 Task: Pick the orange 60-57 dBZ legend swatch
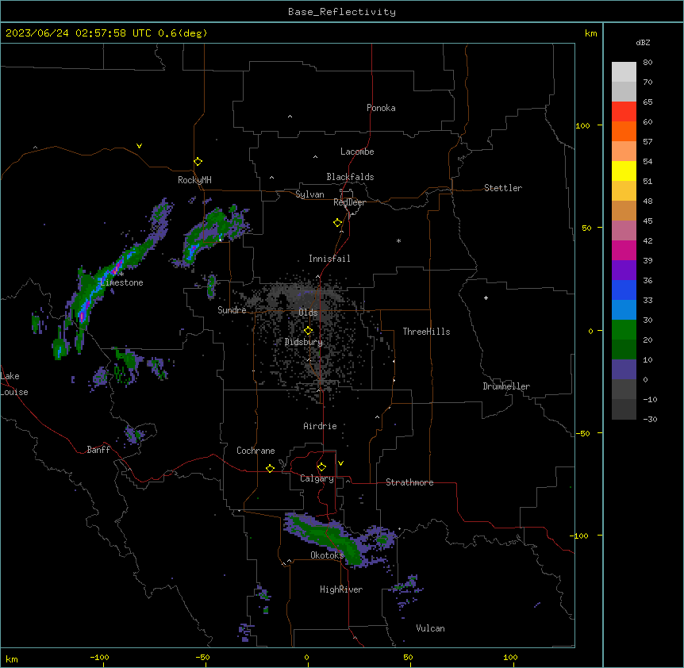(624, 131)
